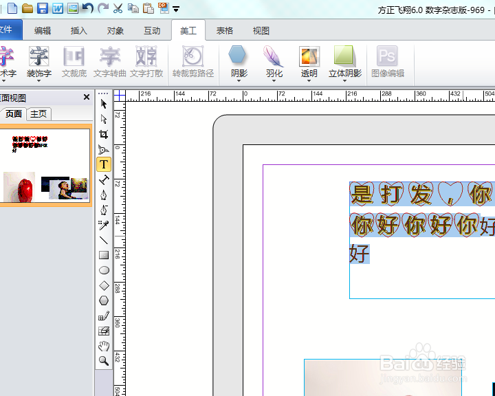Image resolution: width=495 pixels, height=396 pixels.
Task: Click the DP export icon
Action: (x=164, y=8)
